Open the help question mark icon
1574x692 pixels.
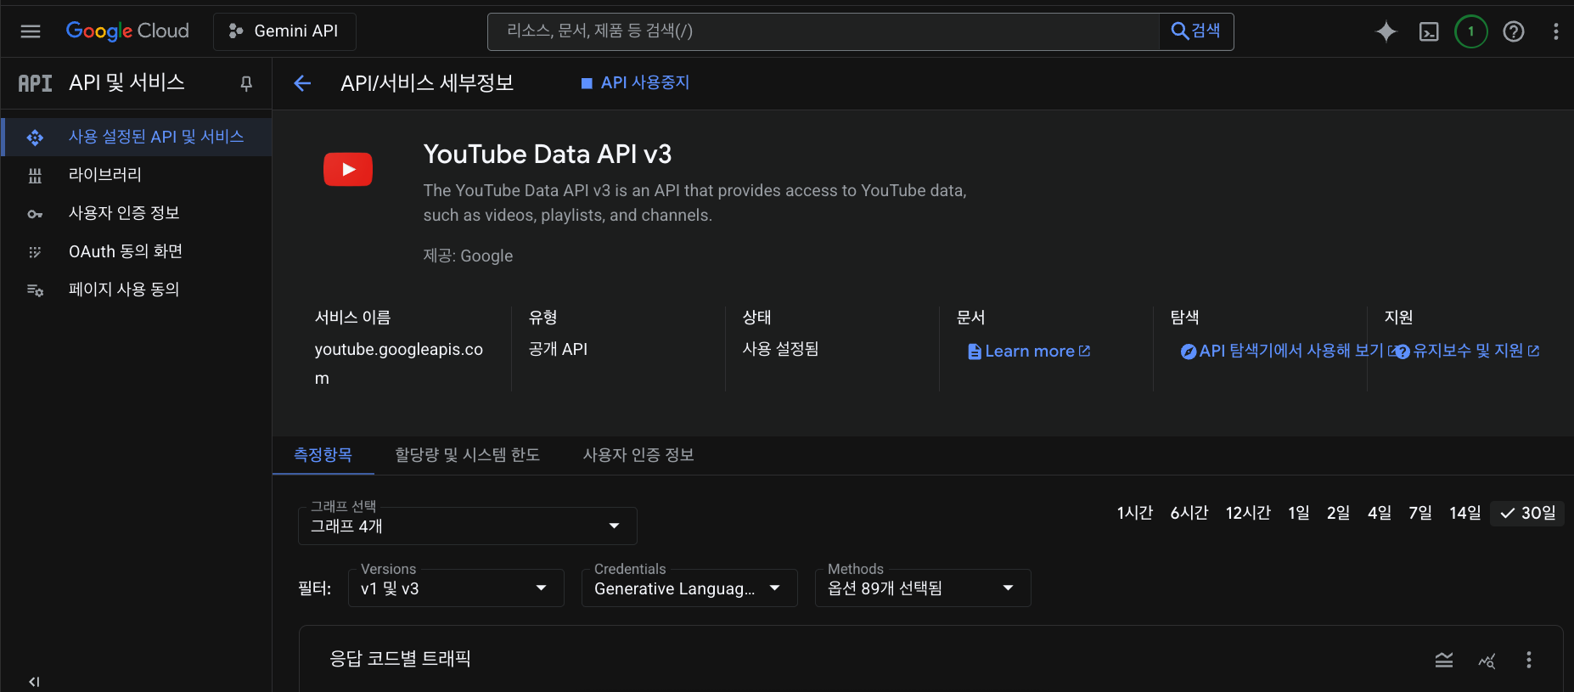(x=1513, y=31)
